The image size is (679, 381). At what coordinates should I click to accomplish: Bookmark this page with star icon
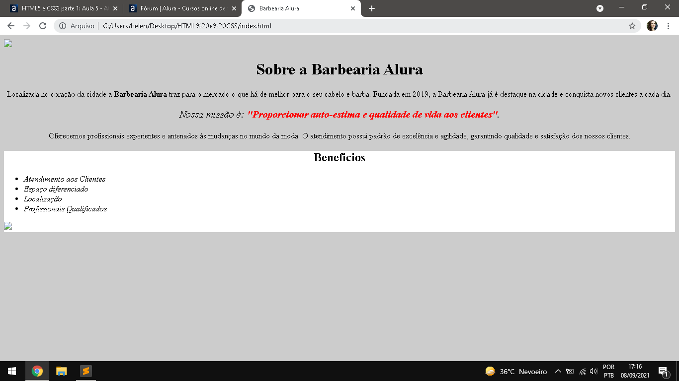[x=632, y=26]
